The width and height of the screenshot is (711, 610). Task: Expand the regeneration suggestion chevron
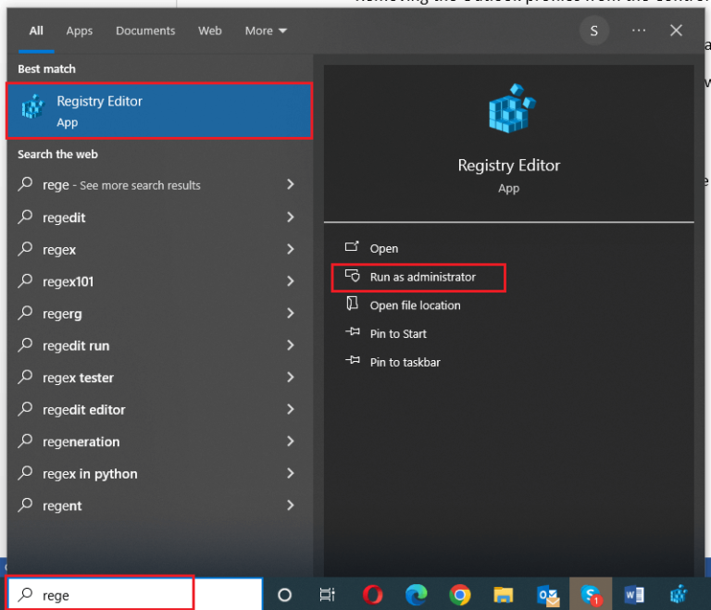[x=290, y=442]
